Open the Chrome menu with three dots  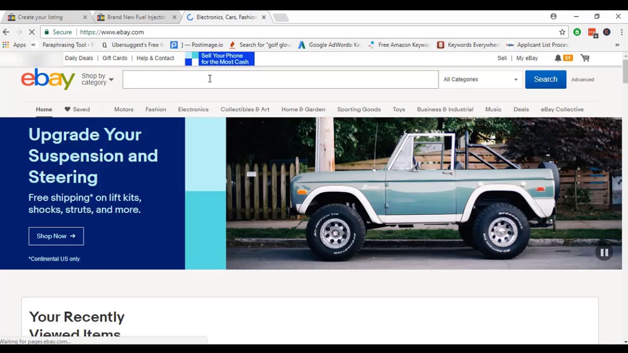point(622,32)
